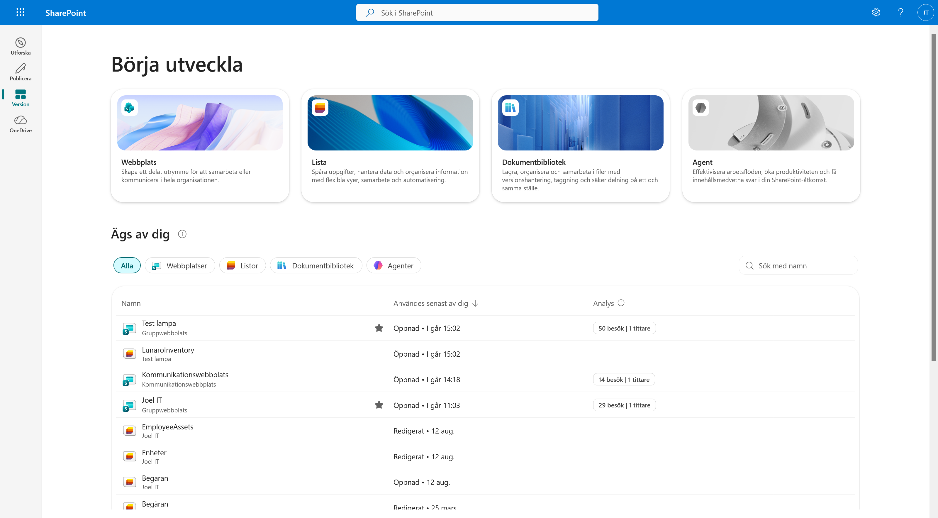Viewport: 938px width, 518px height.
Task: Create a new Lista card
Action: click(x=390, y=145)
